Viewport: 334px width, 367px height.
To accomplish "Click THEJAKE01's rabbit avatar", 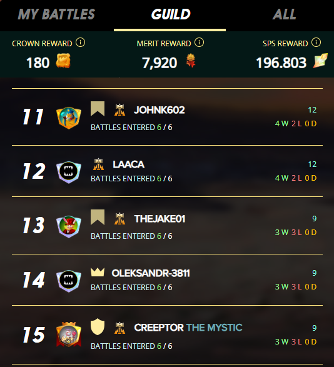I will 69,226.
